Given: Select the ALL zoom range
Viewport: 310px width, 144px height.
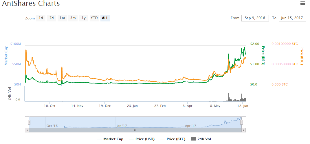Looking at the screenshot, I should [x=105, y=18].
